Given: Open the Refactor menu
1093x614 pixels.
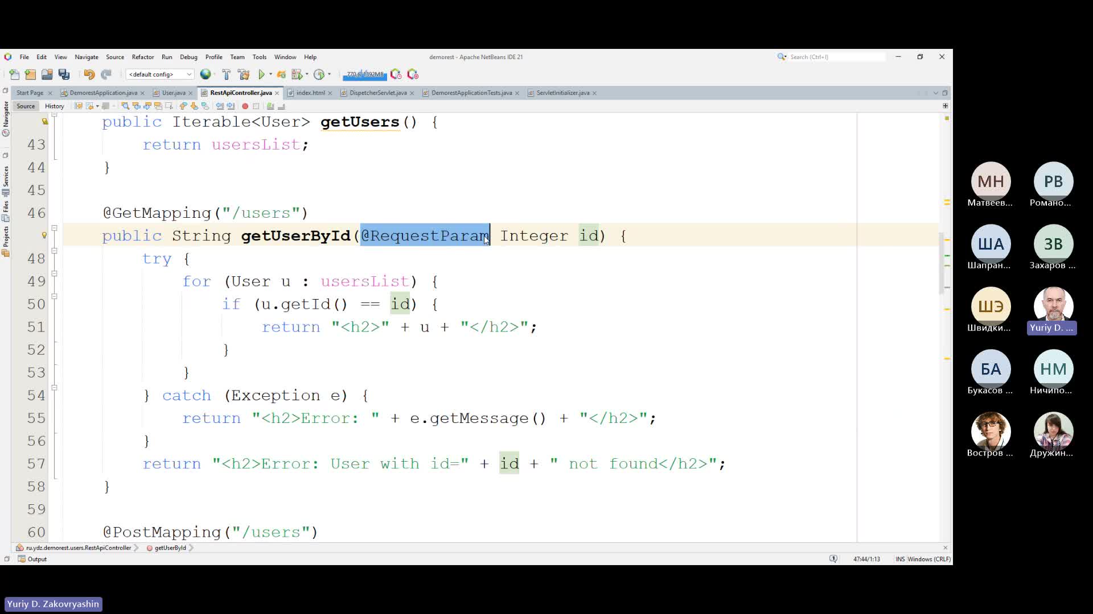Looking at the screenshot, I should 143,57.
